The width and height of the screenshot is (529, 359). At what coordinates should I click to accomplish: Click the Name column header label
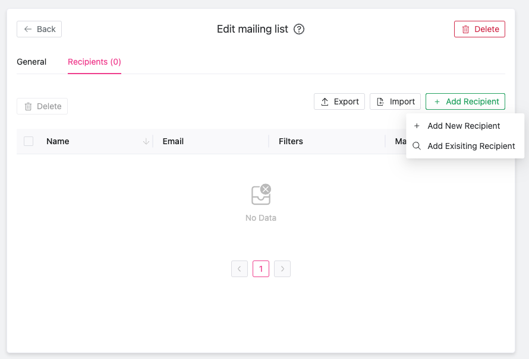click(58, 141)
